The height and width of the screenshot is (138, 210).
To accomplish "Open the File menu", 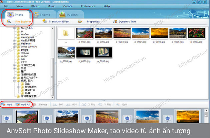I will click(6, 6).
